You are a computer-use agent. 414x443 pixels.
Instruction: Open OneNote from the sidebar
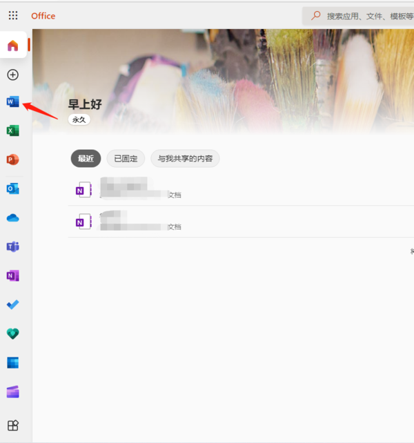(12, 275)
